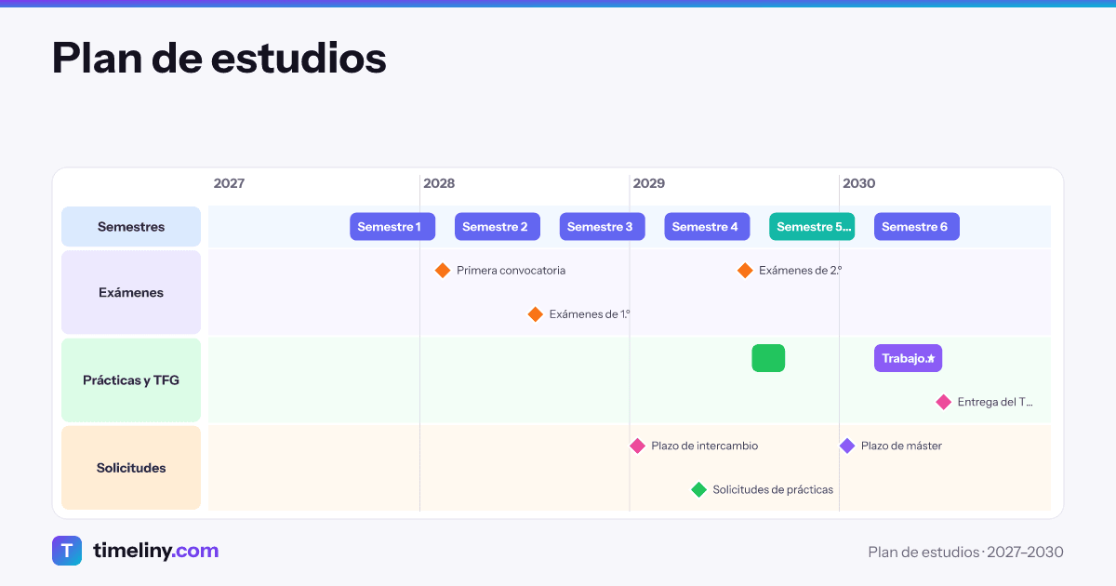
Task: Click the Solicitudes row label
Action: tap(131, 468)
